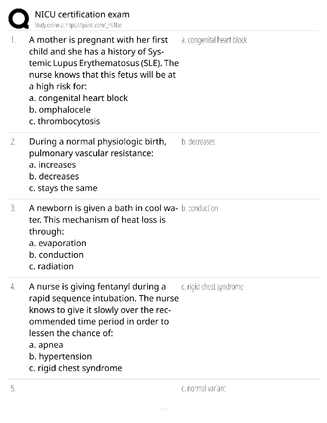Open the quizlet.com study link
327x423 pixels.
78,25
